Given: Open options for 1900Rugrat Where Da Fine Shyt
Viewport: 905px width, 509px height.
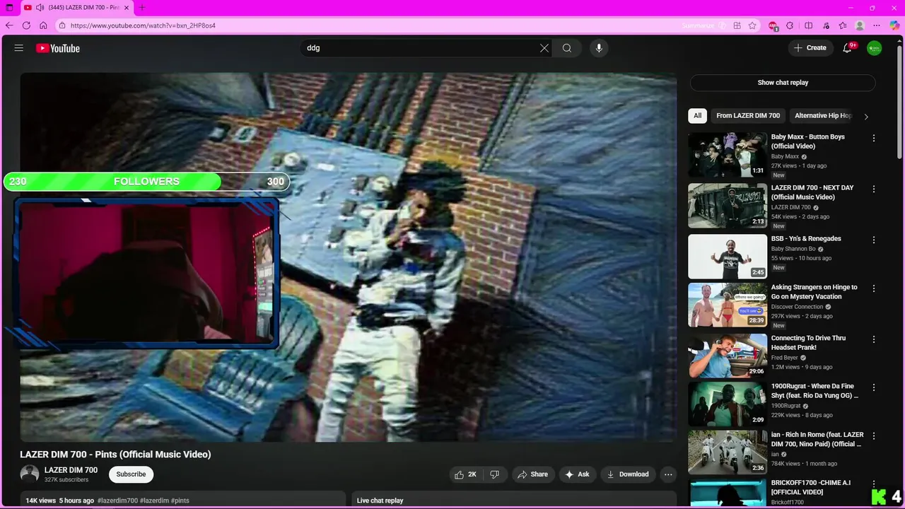Looking at the screenshot, I should click(x=874, y=388).
